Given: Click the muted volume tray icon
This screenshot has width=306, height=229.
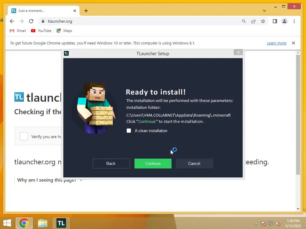Looking at the screenshot, I should [278, 223].
